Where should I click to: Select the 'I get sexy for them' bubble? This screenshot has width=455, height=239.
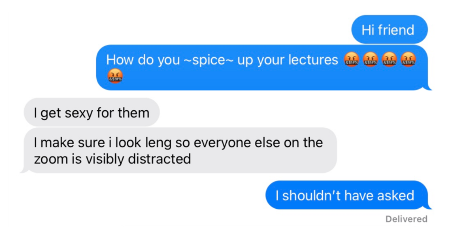[92, 112]
